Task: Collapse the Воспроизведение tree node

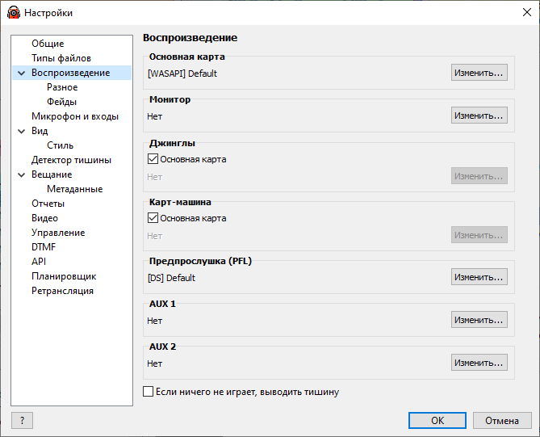Action: click(21, 73)
